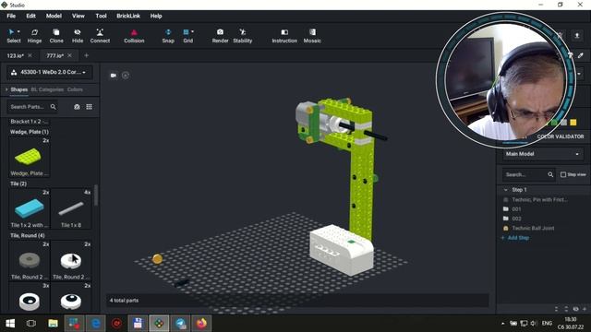Image resolution: width=591 pixels, height=332 pixels.
Task: Open the View menu
Action: pos(78,16)
